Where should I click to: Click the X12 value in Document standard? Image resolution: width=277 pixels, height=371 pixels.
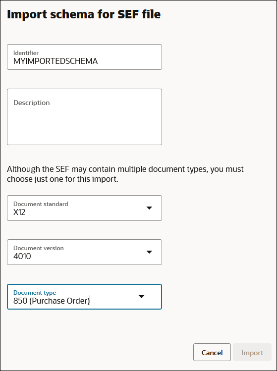tap(19, 212)
